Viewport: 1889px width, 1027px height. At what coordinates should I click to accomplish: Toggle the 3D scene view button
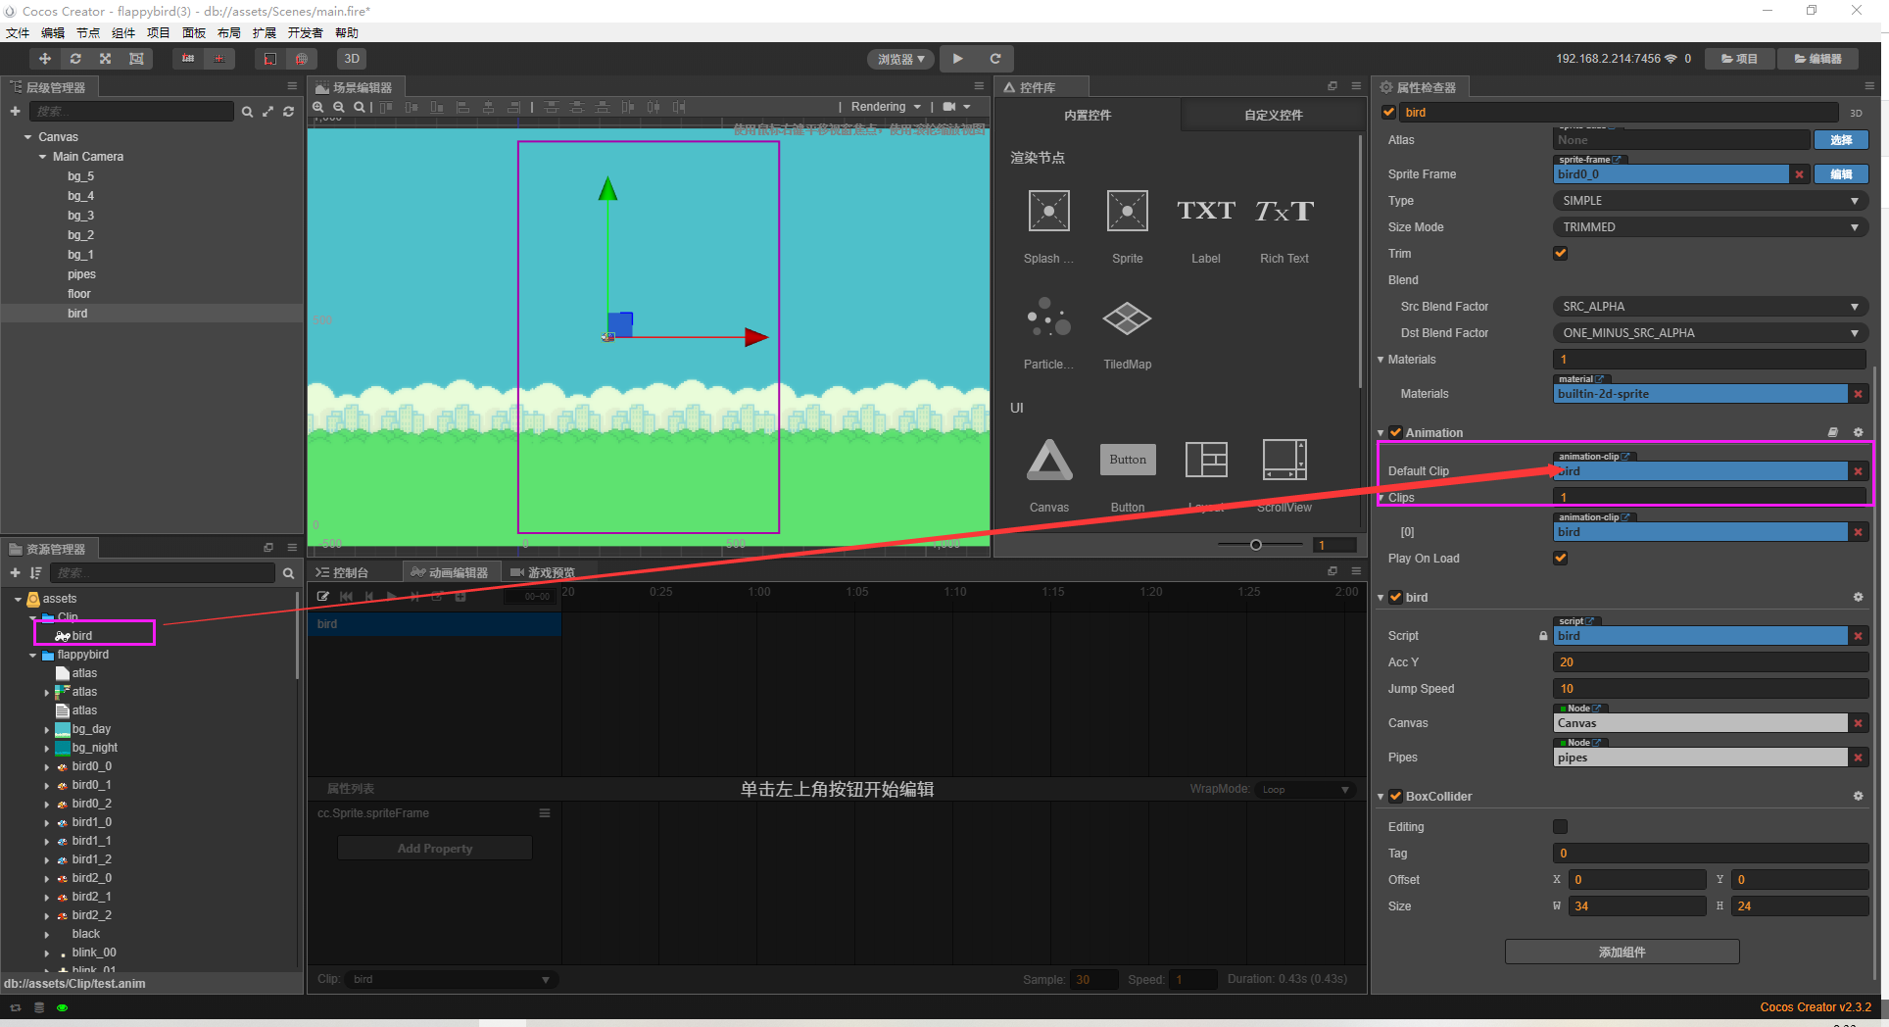pos(352,59)
